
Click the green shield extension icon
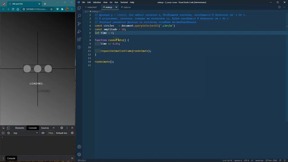(58, 9)
